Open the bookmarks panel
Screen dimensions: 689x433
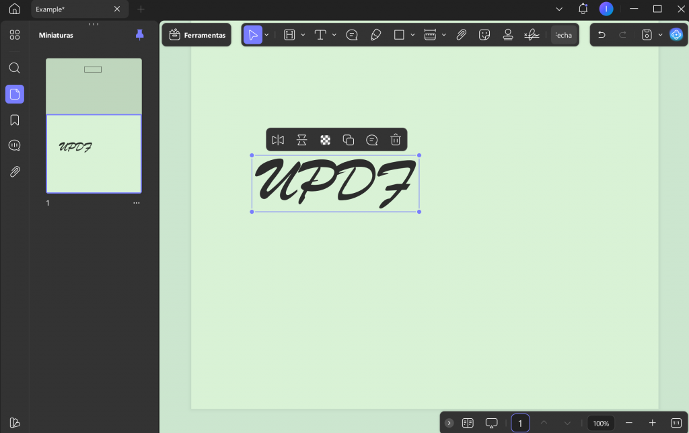pos(15,120)
